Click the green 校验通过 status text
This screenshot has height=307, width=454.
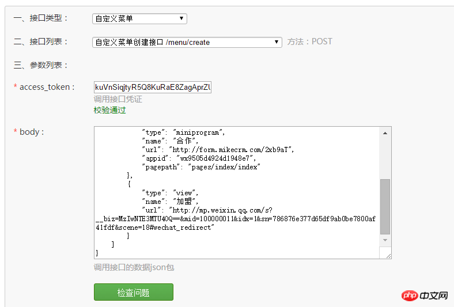click(109, 110)
